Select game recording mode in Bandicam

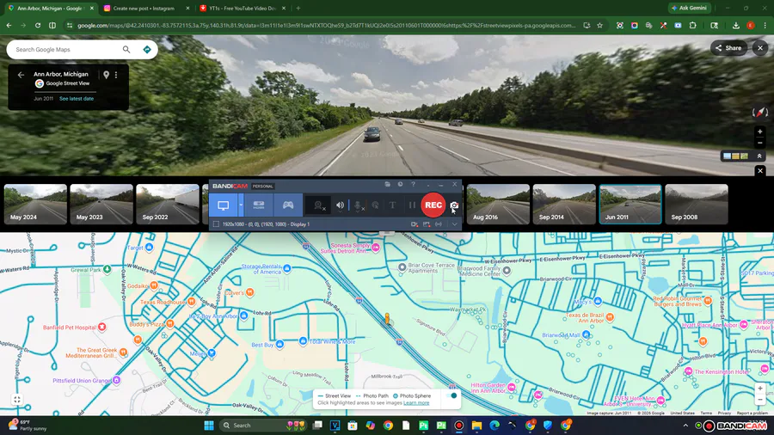288,205
